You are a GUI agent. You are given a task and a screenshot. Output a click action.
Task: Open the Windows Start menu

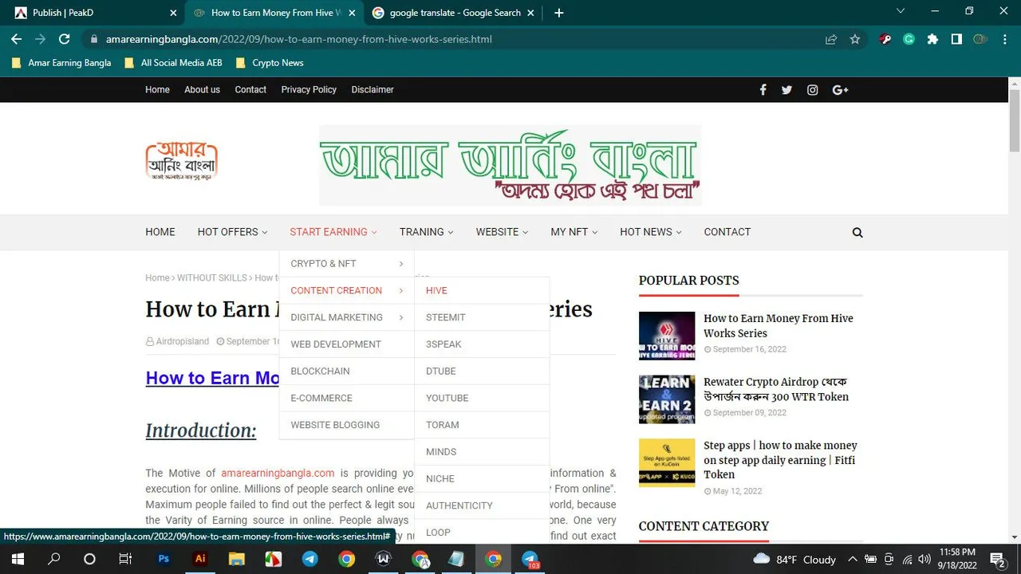point(17,559)
